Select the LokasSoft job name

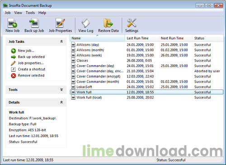84,87
